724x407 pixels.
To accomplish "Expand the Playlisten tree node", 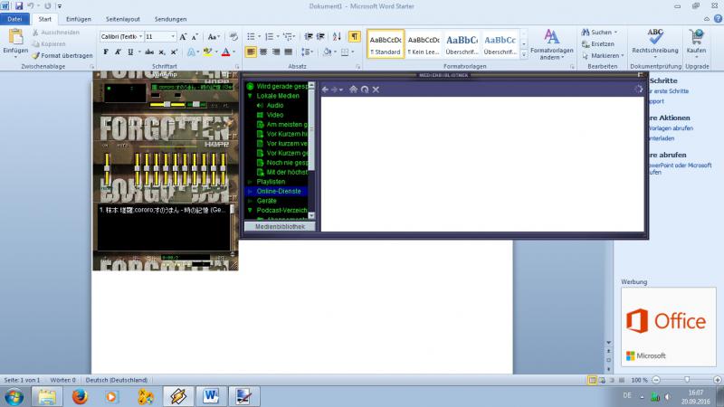I will (250, 182).
